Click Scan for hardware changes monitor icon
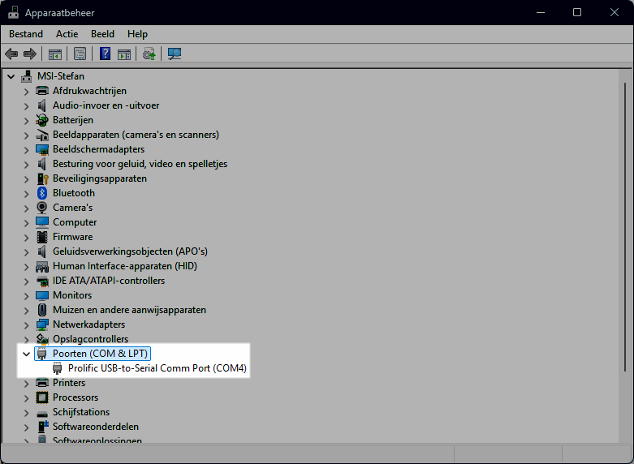The image size is (634, 464). [x=174, y=54]
